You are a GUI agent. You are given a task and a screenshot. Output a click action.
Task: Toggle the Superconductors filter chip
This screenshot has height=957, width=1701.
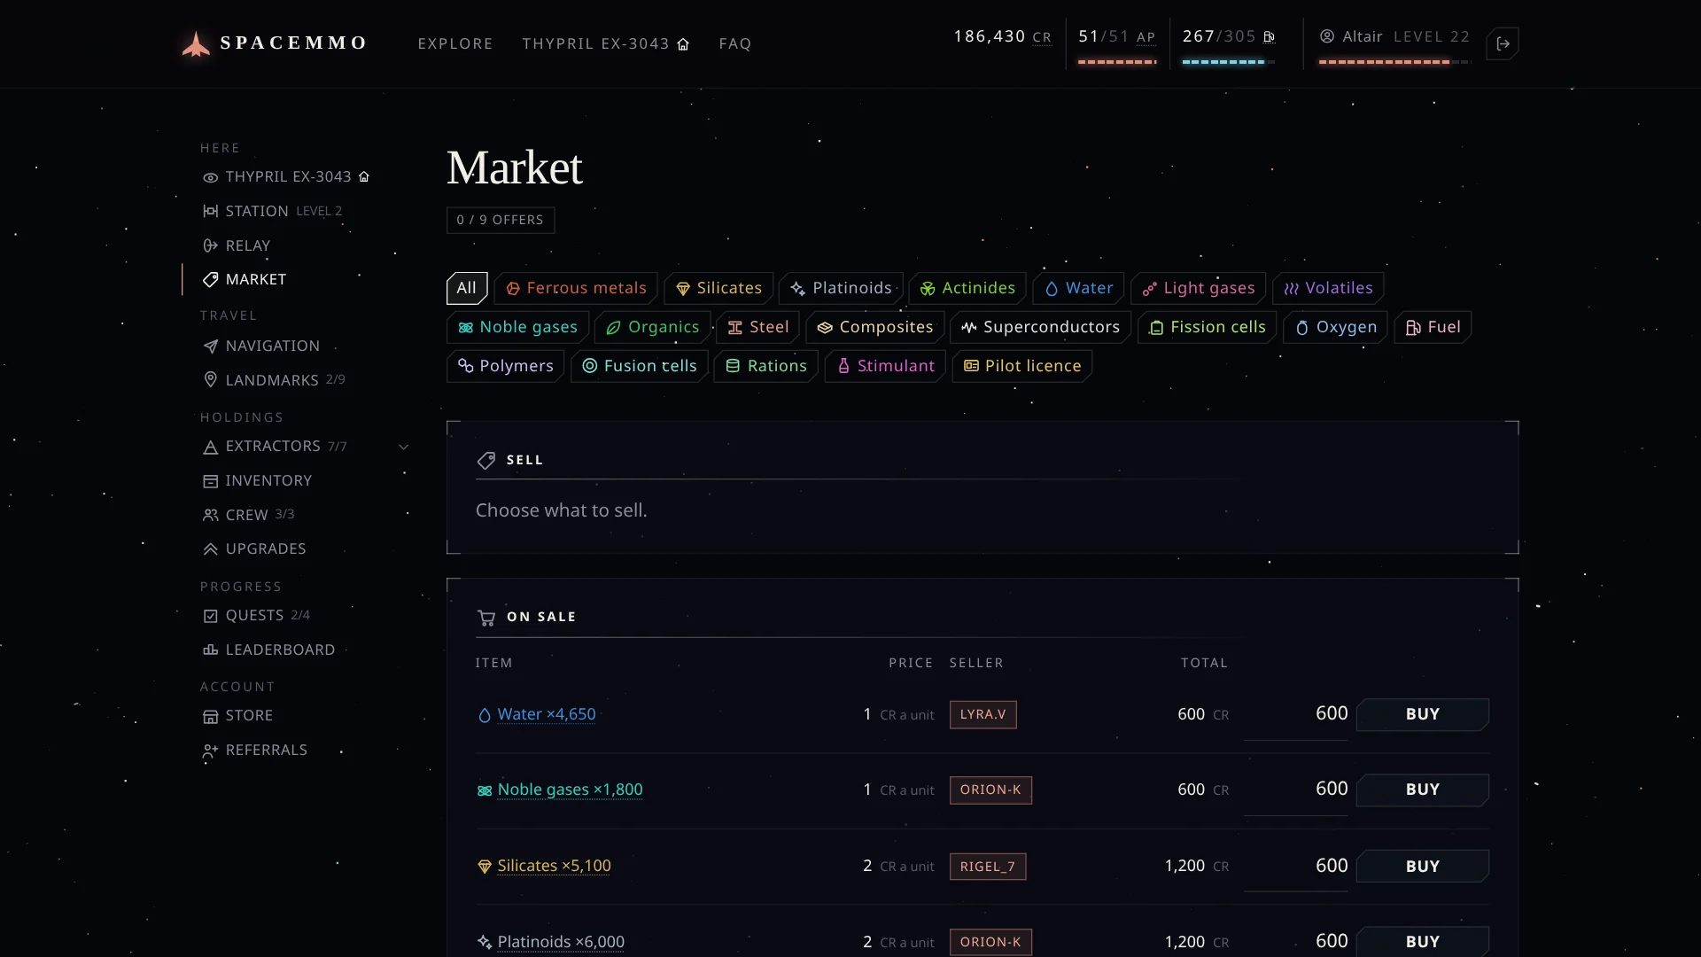[1041, 327]
